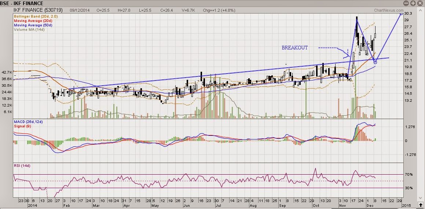425x209 pixels.
Task: Select the 'Volume MA (14d)' indicator label
Action: pos(29,30)
